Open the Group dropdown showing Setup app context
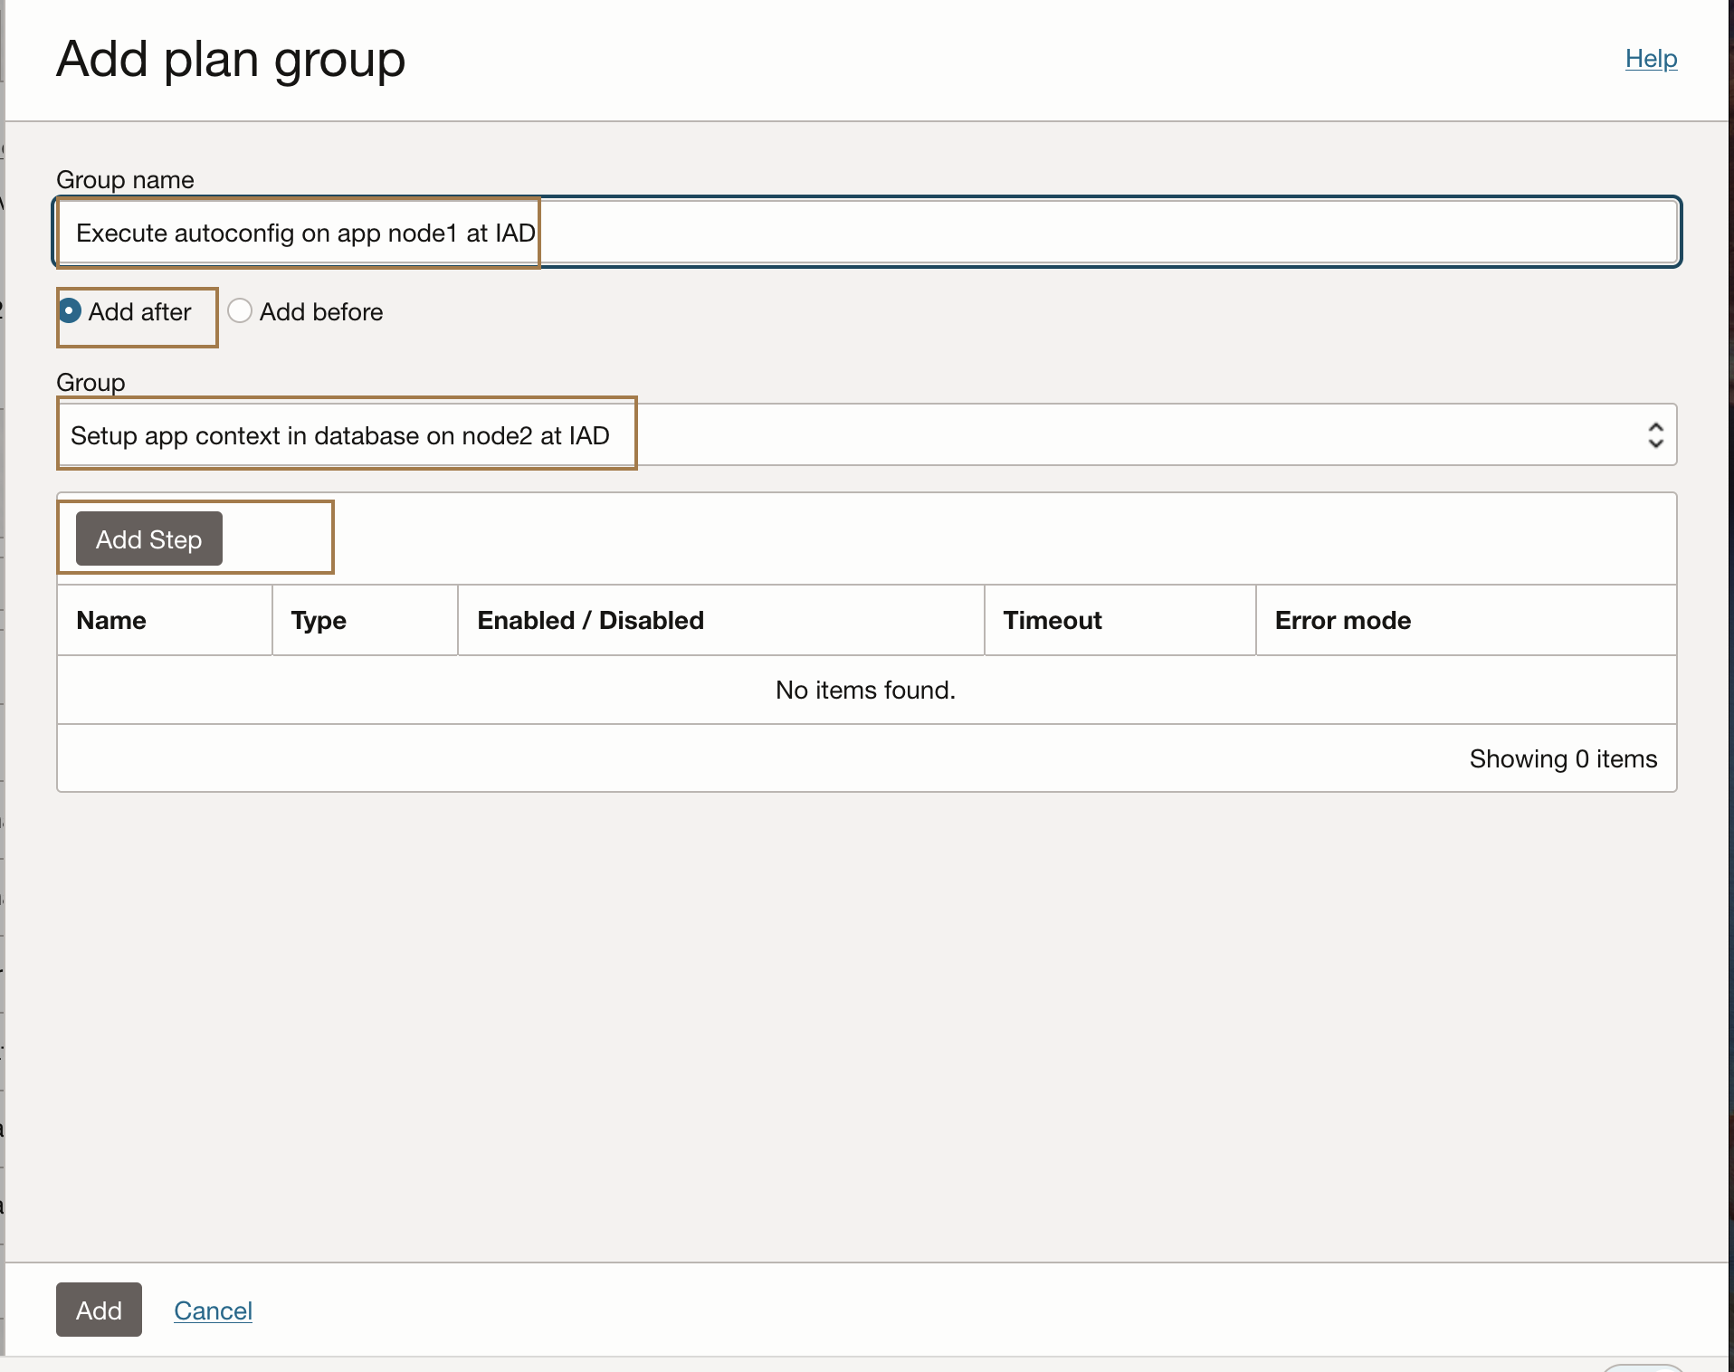The height and width of the screenshot is (1372, 1734). pyautogui.click(x=866, y=435)
